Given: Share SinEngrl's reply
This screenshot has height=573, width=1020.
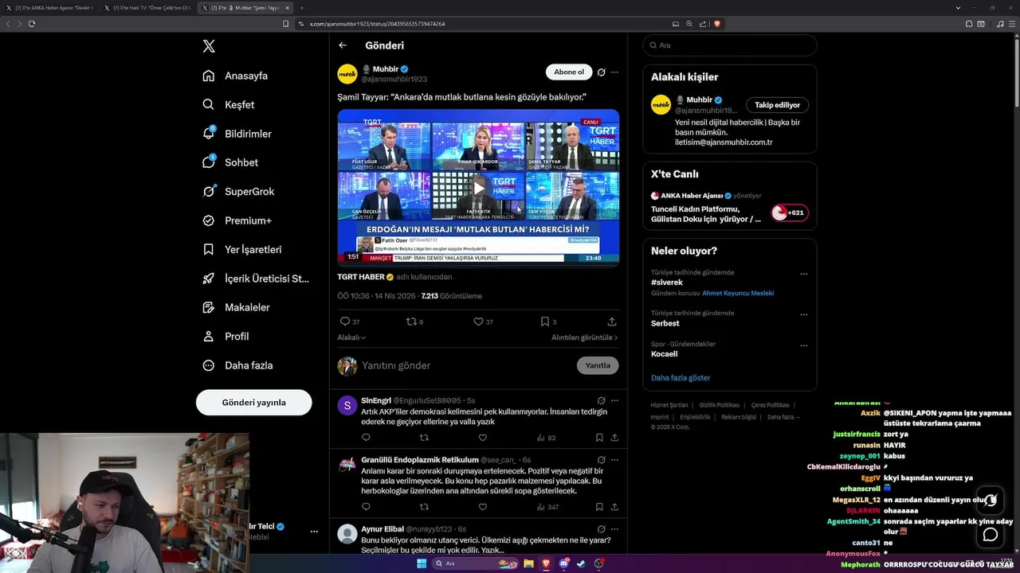Looking at the screenshot, I should pyautogui.click(x=614, y=438).
